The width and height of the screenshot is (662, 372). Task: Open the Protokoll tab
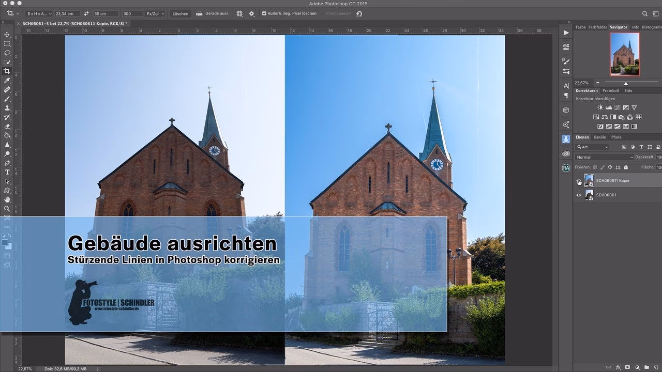pos(610,90)
